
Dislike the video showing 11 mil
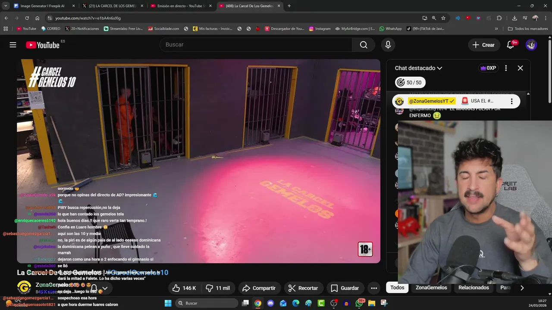coord(218,288)
